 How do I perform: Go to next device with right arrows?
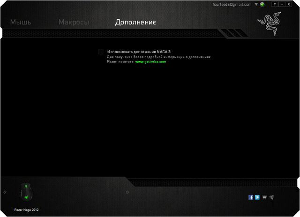pos(127,192)
